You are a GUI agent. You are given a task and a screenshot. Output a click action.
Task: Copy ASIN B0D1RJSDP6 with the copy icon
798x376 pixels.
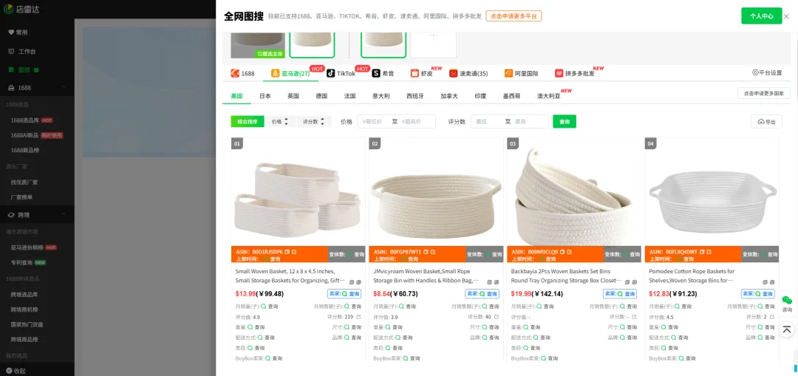point(287,252)
